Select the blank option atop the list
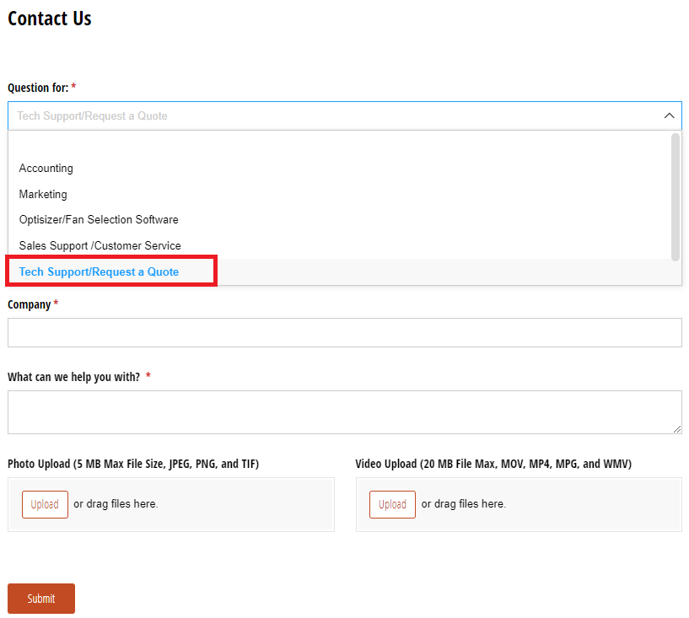This screenshot has height=618, width=689. click(337, 144)
